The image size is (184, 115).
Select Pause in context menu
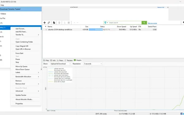(18, 59)
